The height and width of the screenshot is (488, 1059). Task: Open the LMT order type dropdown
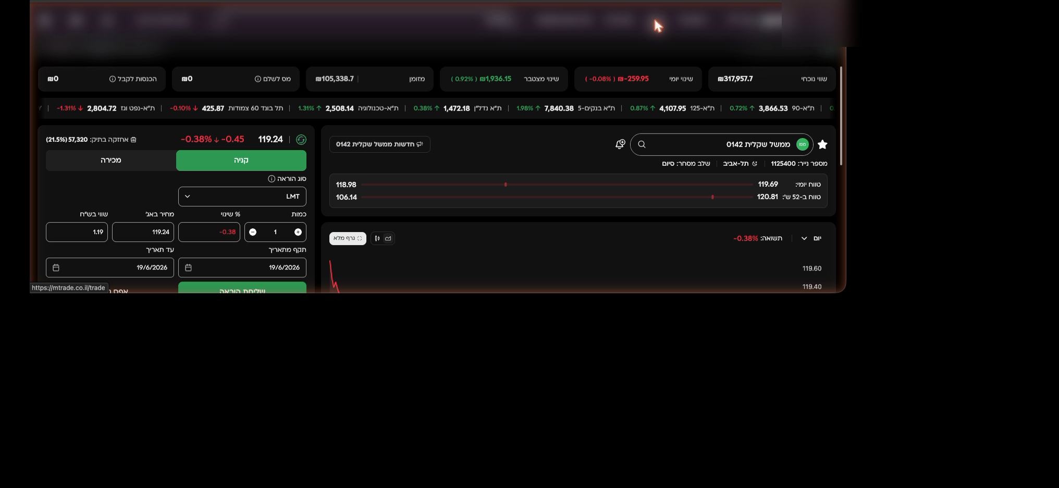point(242,197)
